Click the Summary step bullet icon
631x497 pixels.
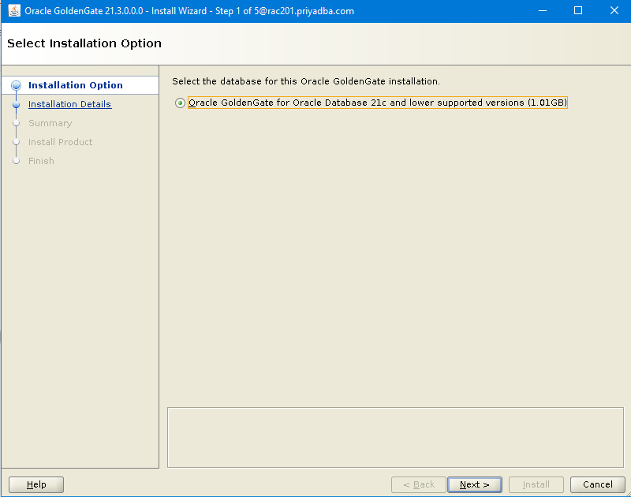click(x=16, y=123)
